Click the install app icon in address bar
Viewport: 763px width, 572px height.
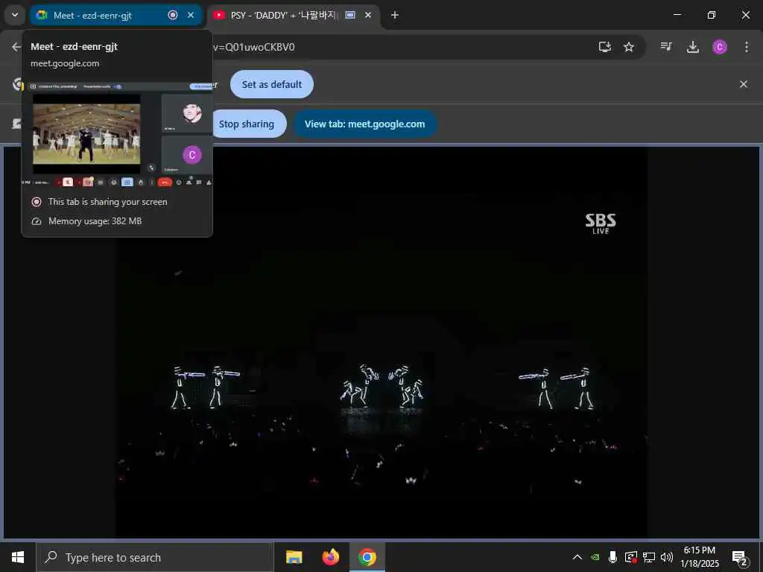pyautogui.click(x=605, y=47)
